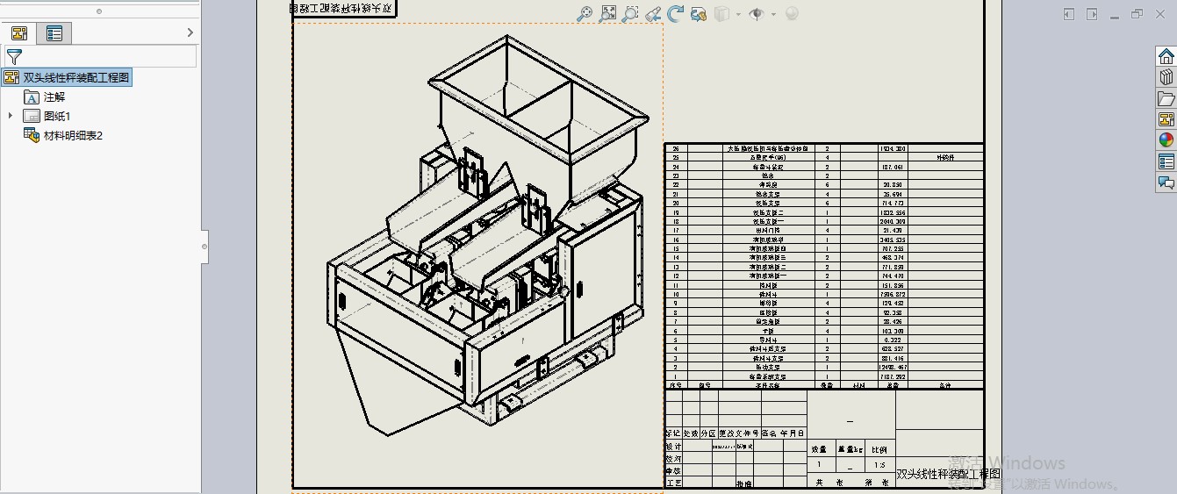The width and height of the screenshot is (1177, 494).
Task: Click the top panel flyout handle dot
Action: 98,11
